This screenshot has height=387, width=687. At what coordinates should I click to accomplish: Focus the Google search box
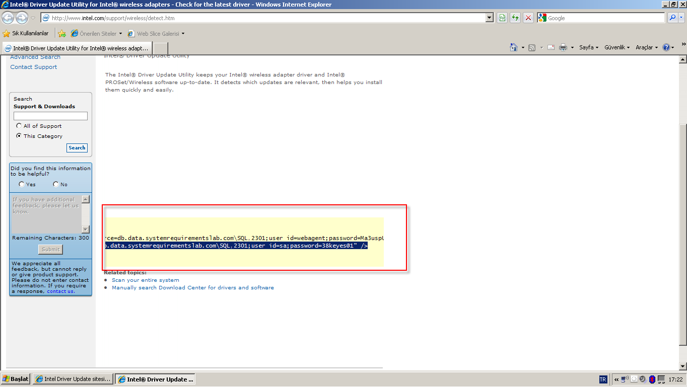601,18
